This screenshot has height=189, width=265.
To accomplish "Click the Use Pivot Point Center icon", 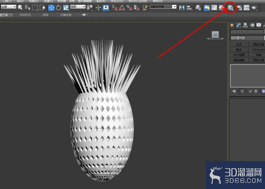I will 90,7.
